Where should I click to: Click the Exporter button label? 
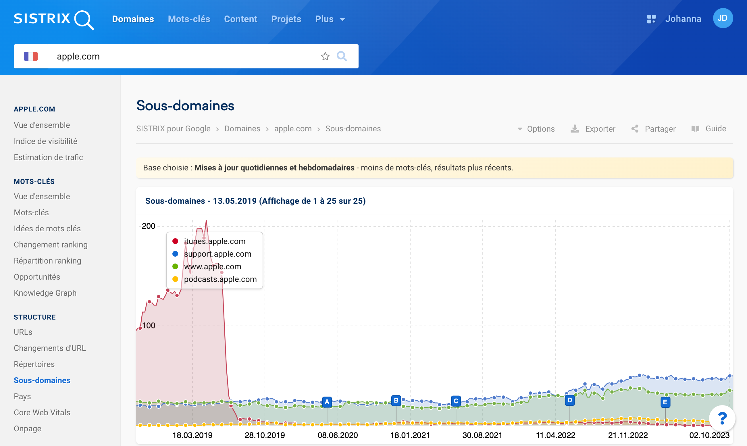click(x=600, y=129)
